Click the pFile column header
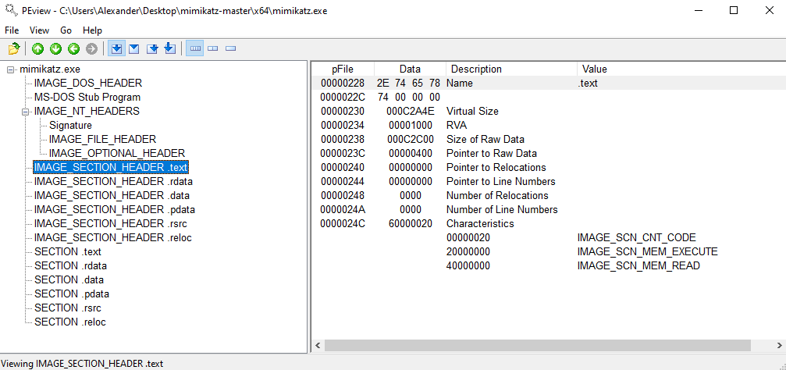 tap(343, 69)
